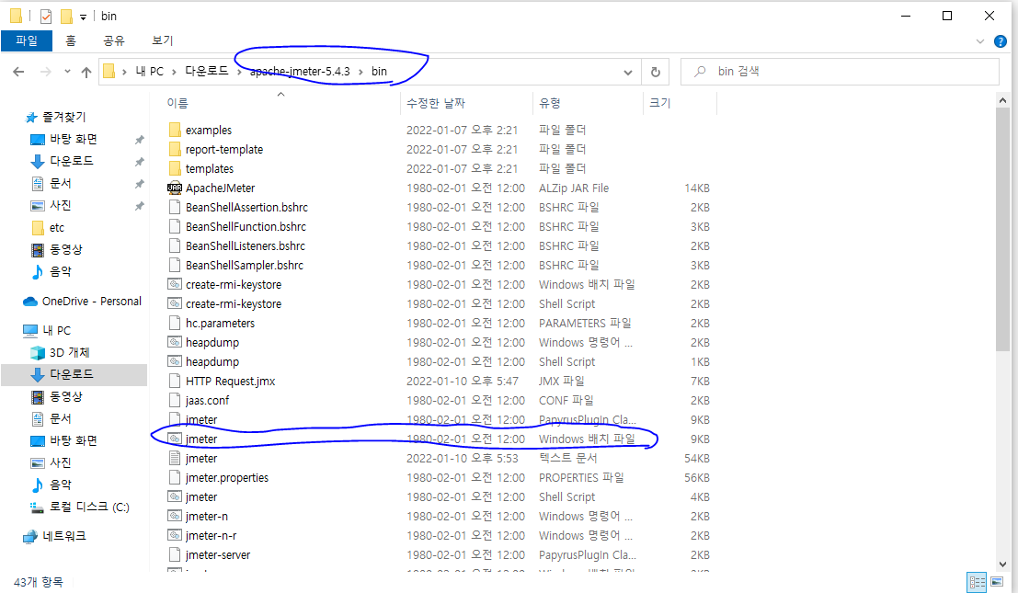Select BeanShellFunction.bshrc file
Screen dimensions: 1018x593
pyautogui.click(x=246, y=227)
